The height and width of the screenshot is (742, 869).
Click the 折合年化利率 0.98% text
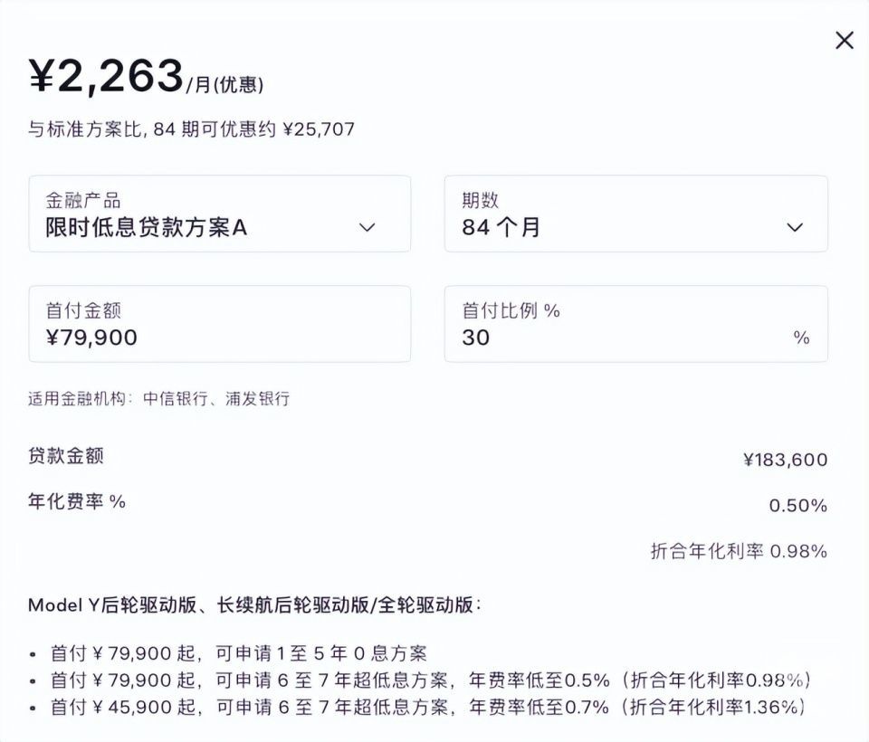point(739,550)
